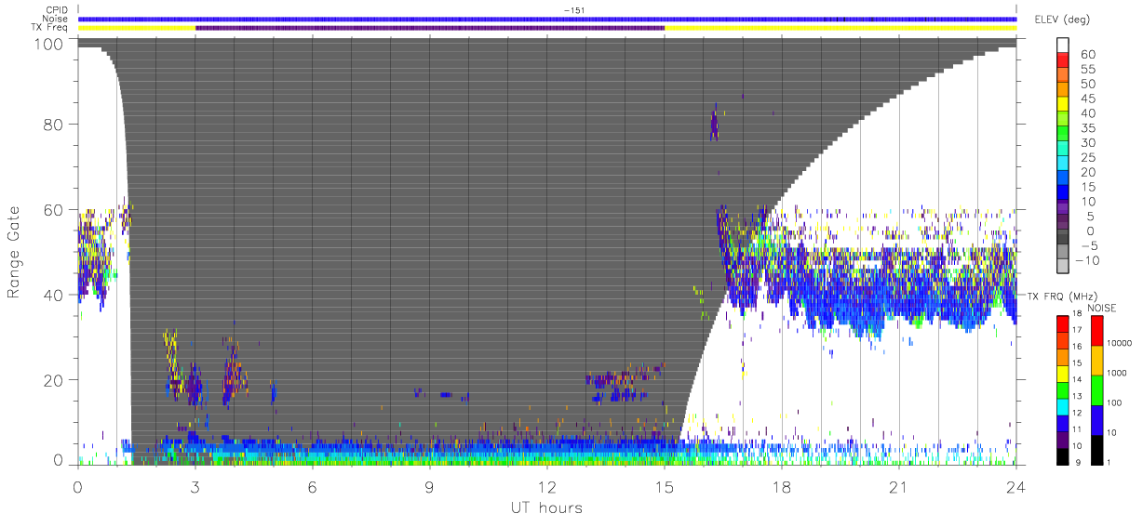Click tick label 24 on UT hours axis
1143x527 pixels.
tap(1016, 487)
